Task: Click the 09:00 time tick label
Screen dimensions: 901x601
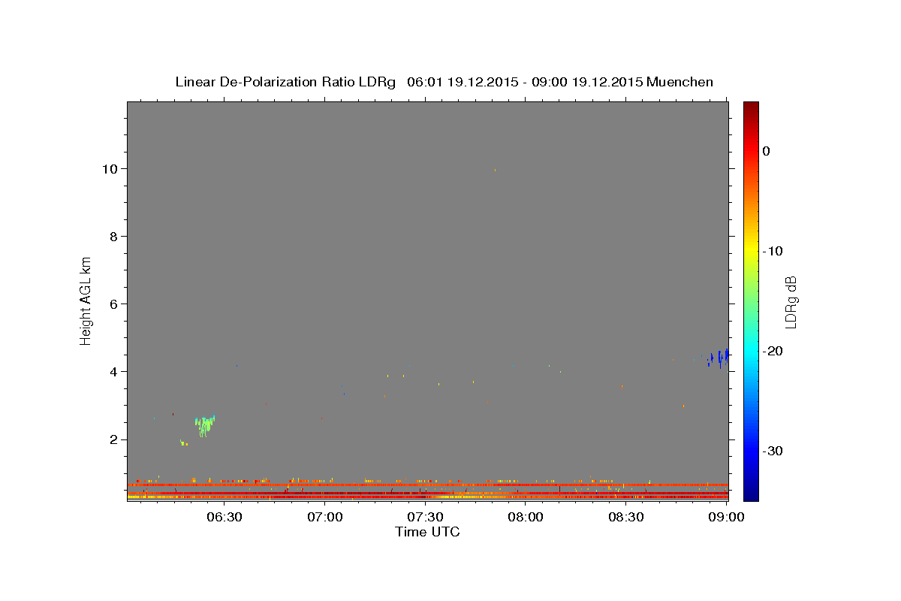Action: (726, 517)
